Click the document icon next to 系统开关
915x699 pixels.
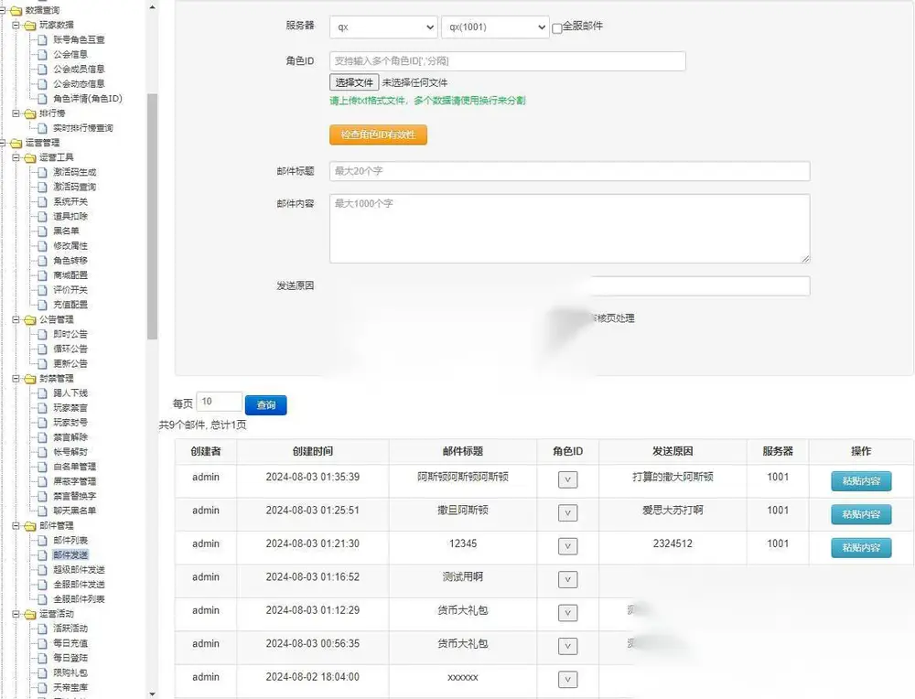42,201
